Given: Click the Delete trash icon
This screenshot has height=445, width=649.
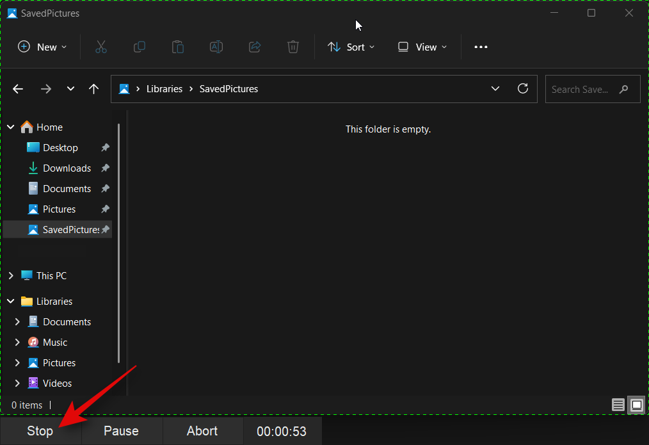Looking at the screenshot, I should 293,47.
